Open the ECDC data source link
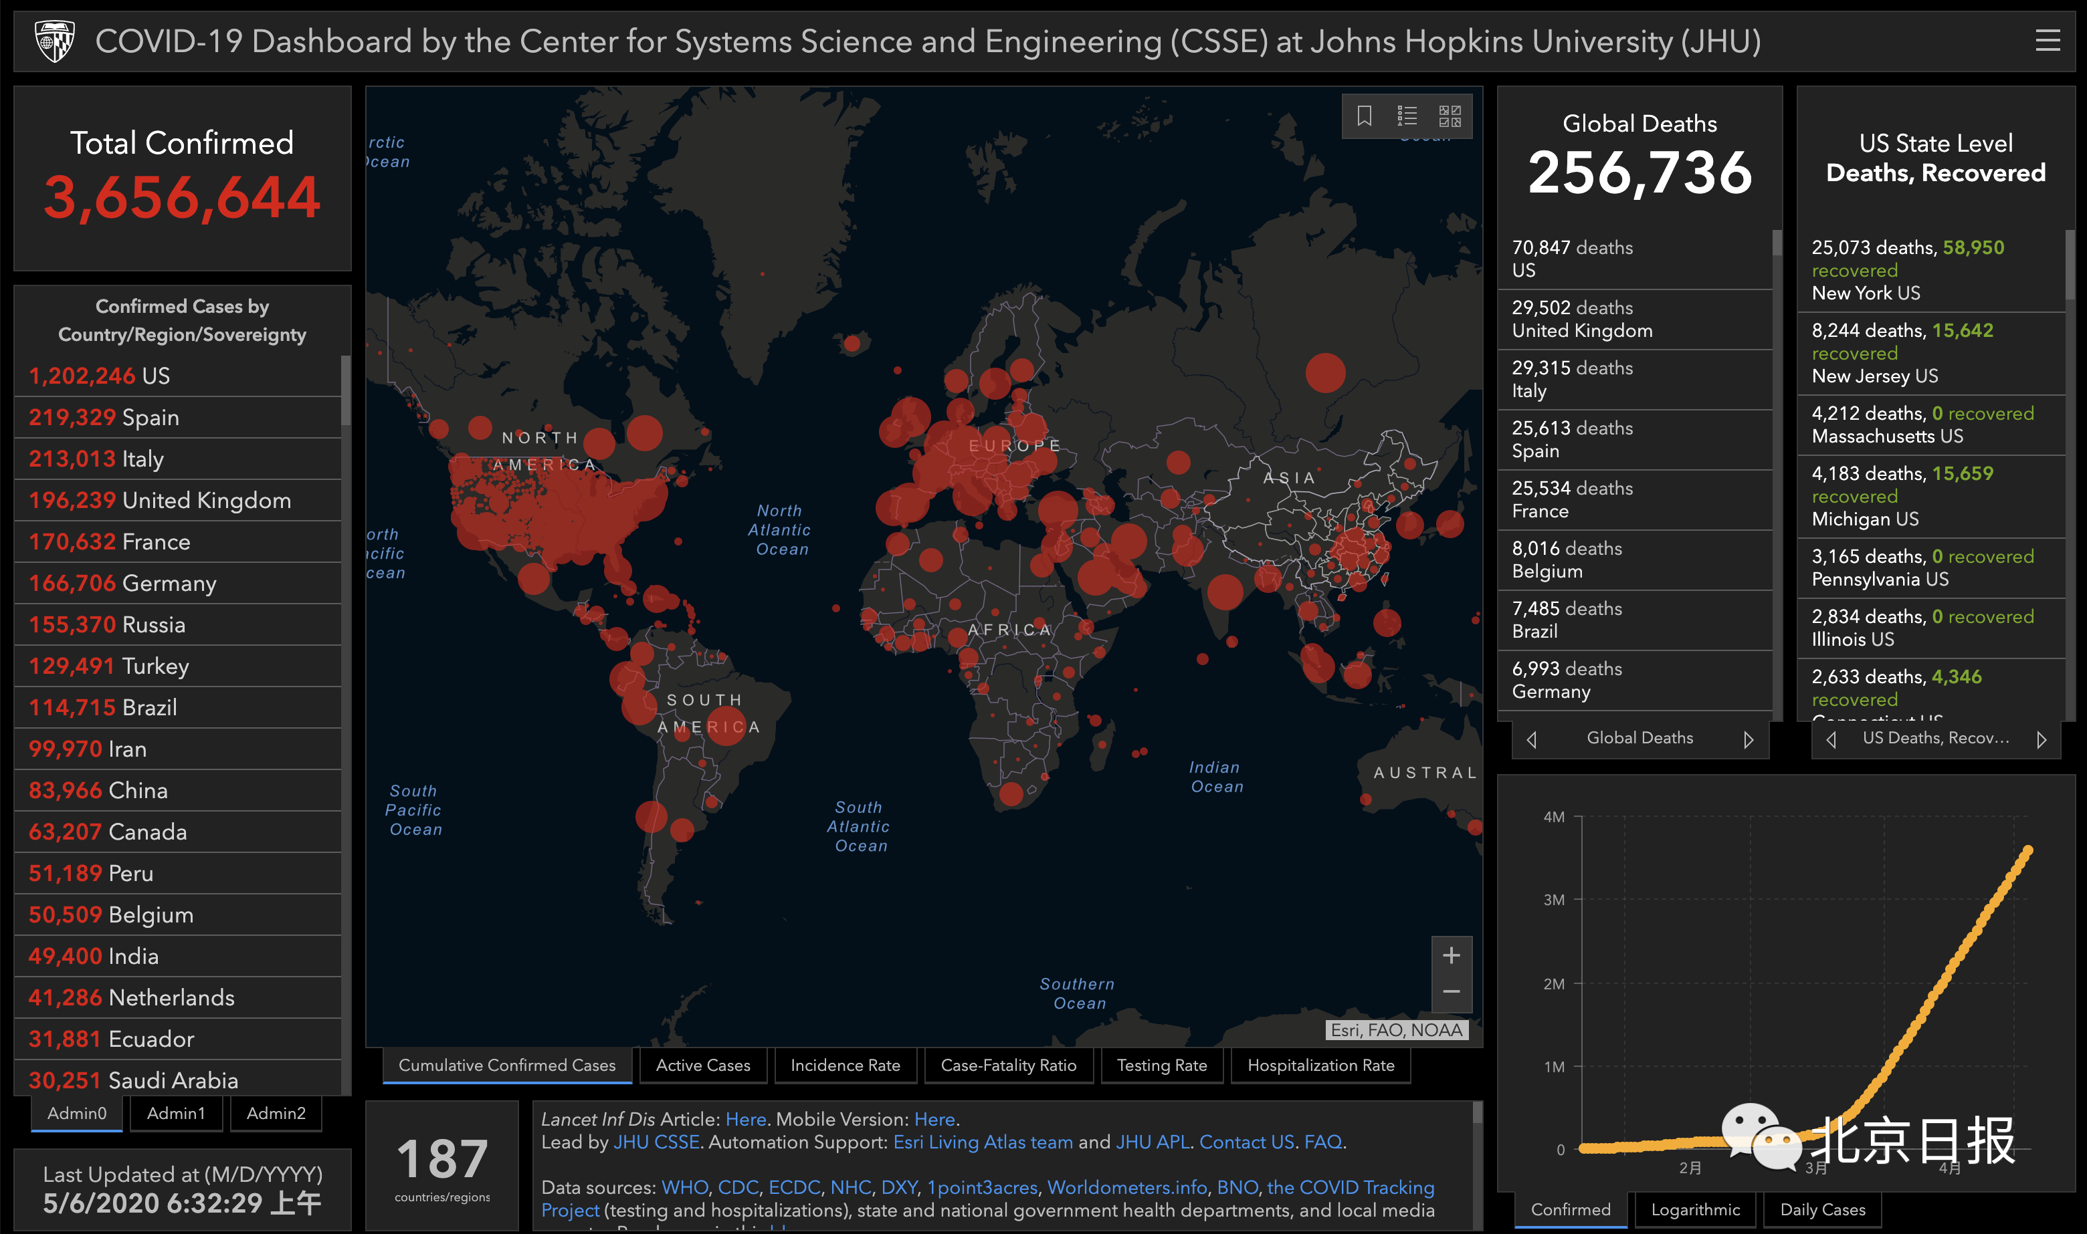 click(793, 1187)
